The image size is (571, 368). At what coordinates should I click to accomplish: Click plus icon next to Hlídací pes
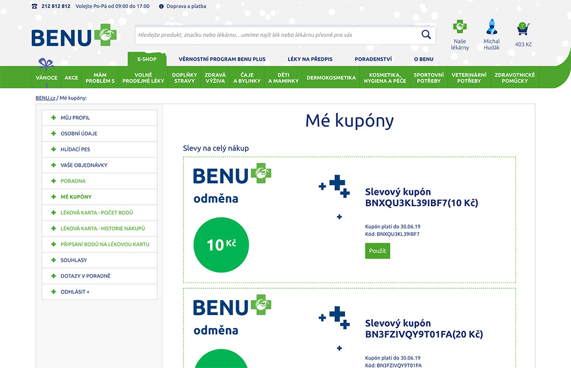click(x=53, y=149)
